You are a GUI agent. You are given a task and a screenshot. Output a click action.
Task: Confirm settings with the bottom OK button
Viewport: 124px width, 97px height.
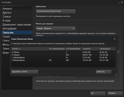point(98,93)
